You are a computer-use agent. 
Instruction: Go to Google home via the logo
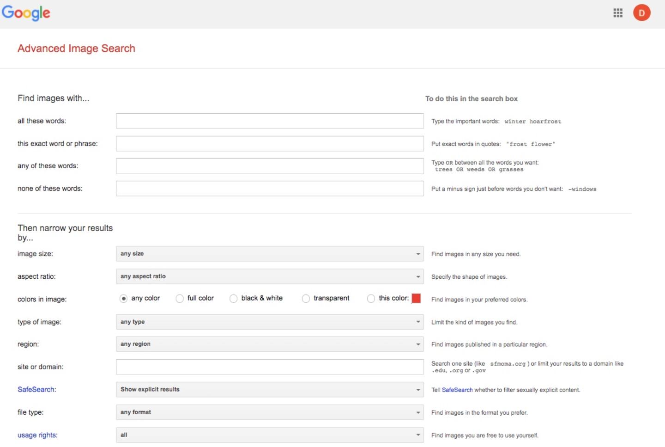tap(26, 13)
